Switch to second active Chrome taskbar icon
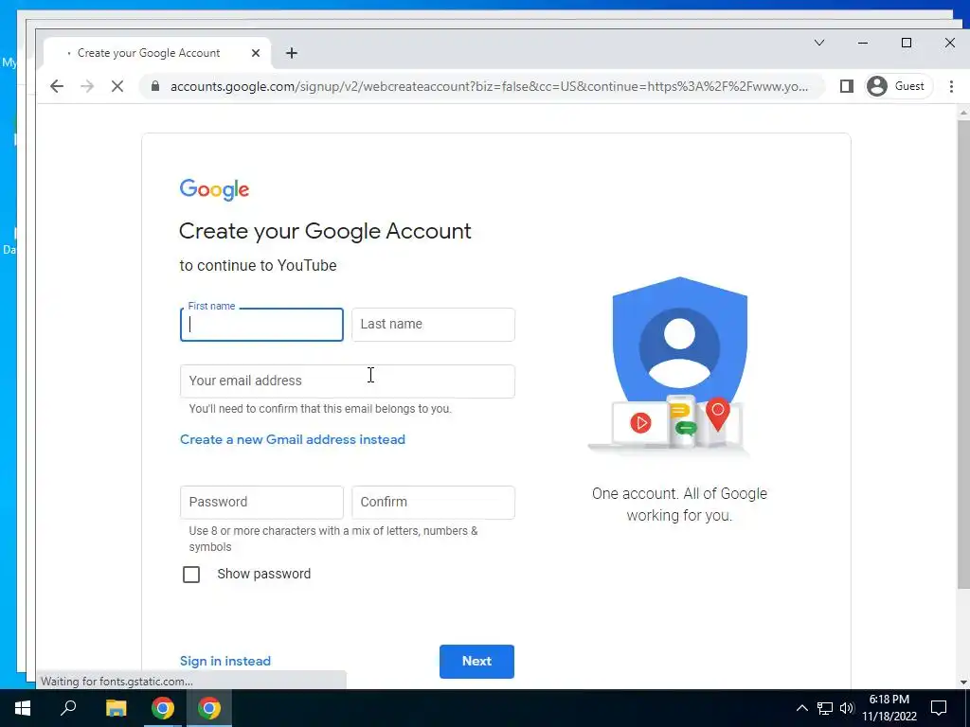The width and height of the screenshot is (970, 727). click(x=209, y=708)
